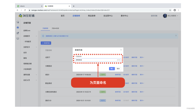Open 商品装修 in the top navigation
The height and width of the screenshot is (110, 196).
(92, 16)
